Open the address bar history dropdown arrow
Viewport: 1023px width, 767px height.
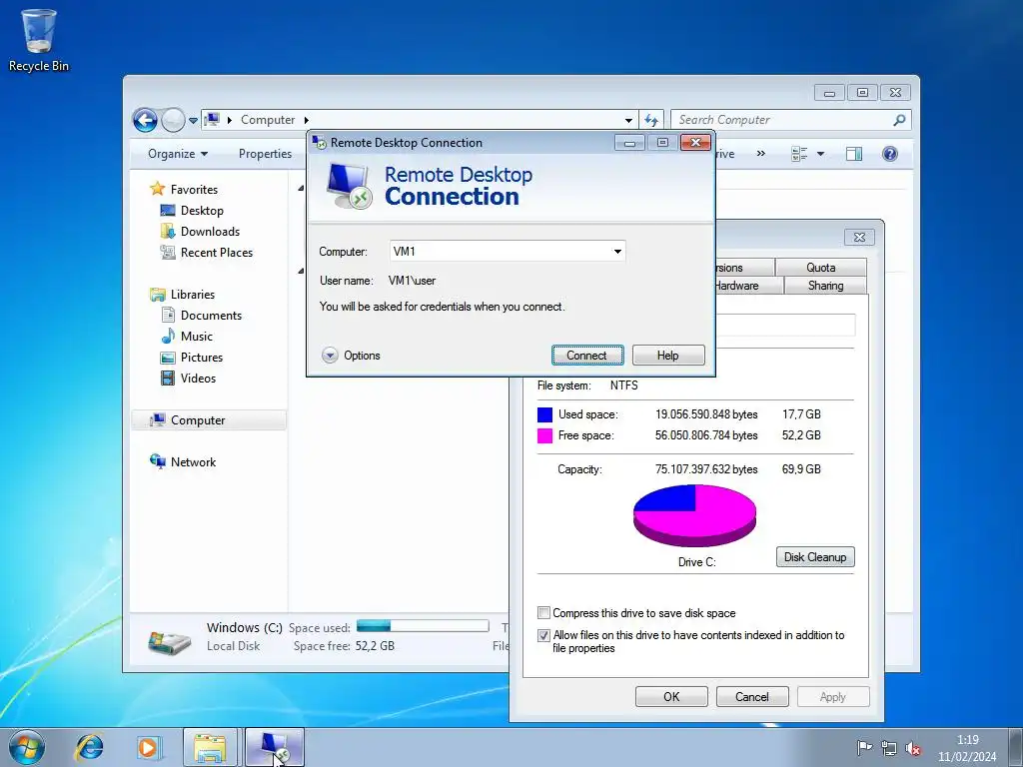(628, 121)
